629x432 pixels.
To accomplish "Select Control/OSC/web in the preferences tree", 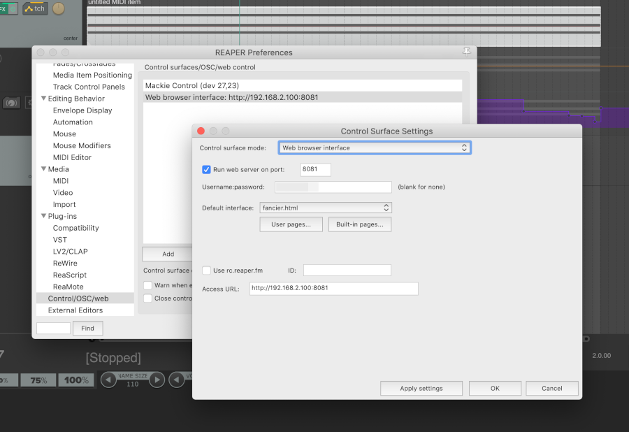I will click(x=78, y=298).
